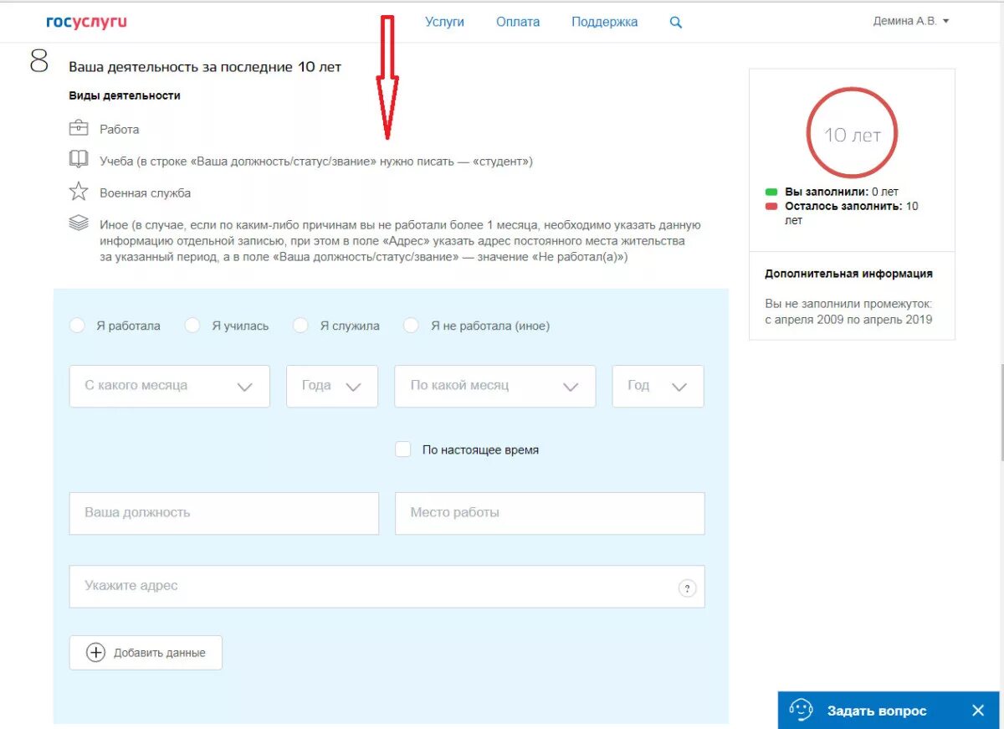This screenshot has height=729, width=1004.
Task: Click the green Вы заполнили legend marker
Action: 771,192
